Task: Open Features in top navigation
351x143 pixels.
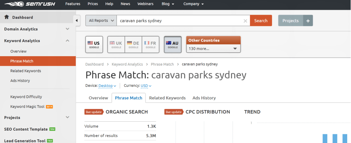Action: pyautogui.click(x=73, y=4)
